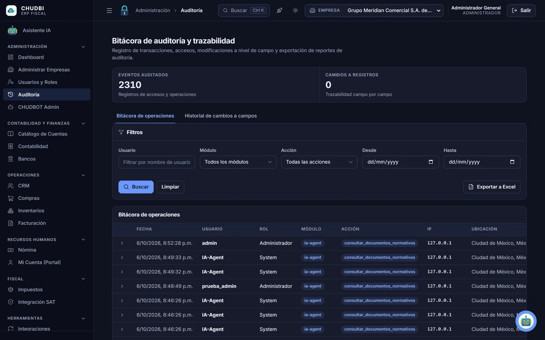Expand the admin 8:52:28 p.m. log row
The width and height of the screenshot is (545, 340).
coord(122,243)
